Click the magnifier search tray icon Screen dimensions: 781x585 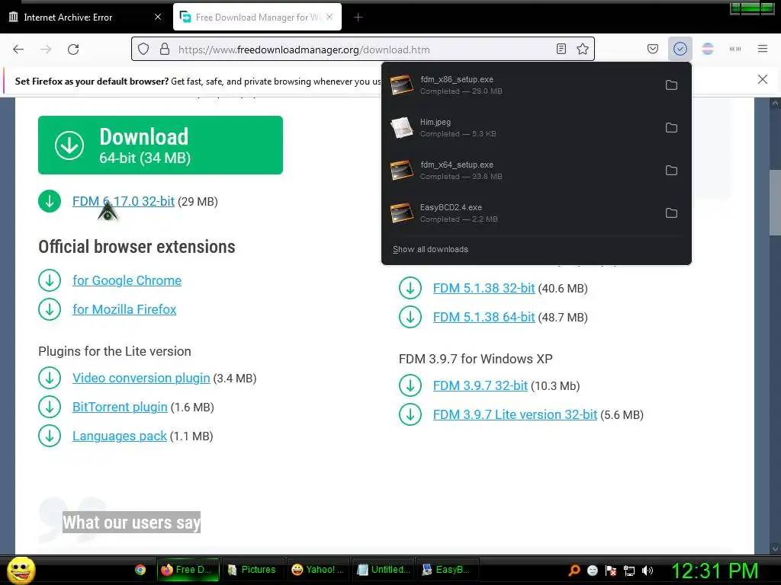click(x=574, y=571)
